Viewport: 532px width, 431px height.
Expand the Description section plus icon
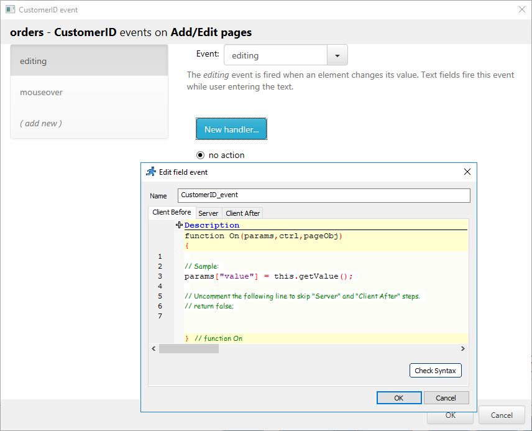[x=179, y=225]
